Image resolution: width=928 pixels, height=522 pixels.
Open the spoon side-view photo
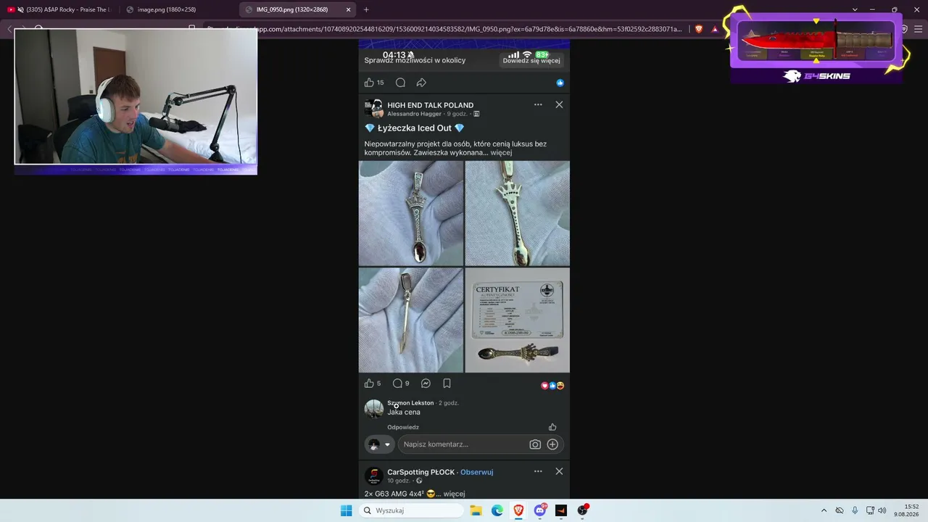[x=410, y=320]
